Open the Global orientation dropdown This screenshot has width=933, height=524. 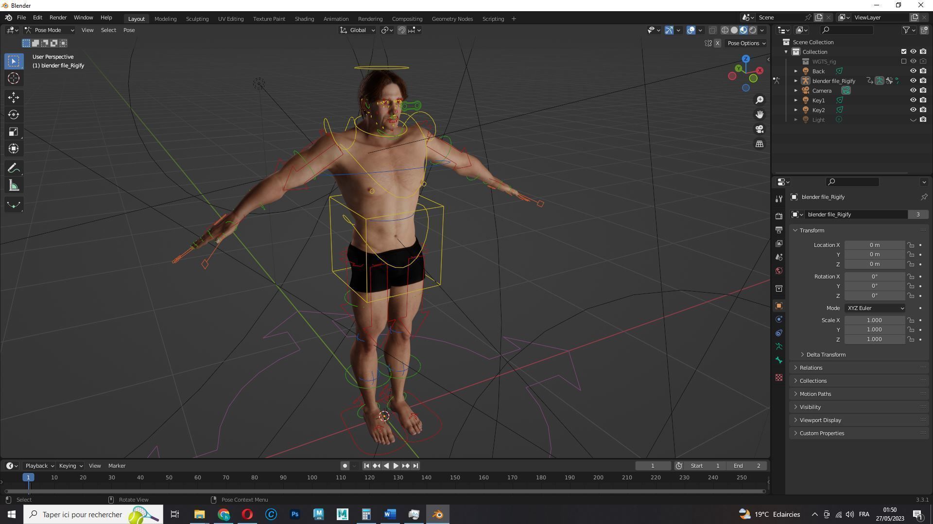358,30
